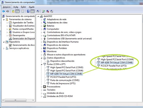The image size is (143, 108).
Task: Collapse the Outros dispositivos node
Action: [41, 58]
